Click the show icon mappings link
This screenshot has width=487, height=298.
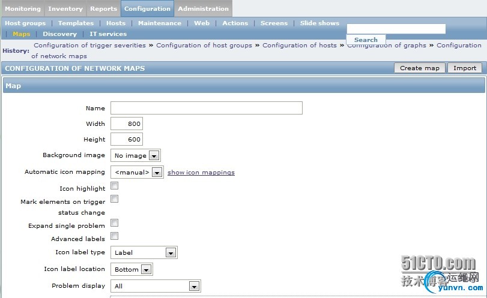201,173
